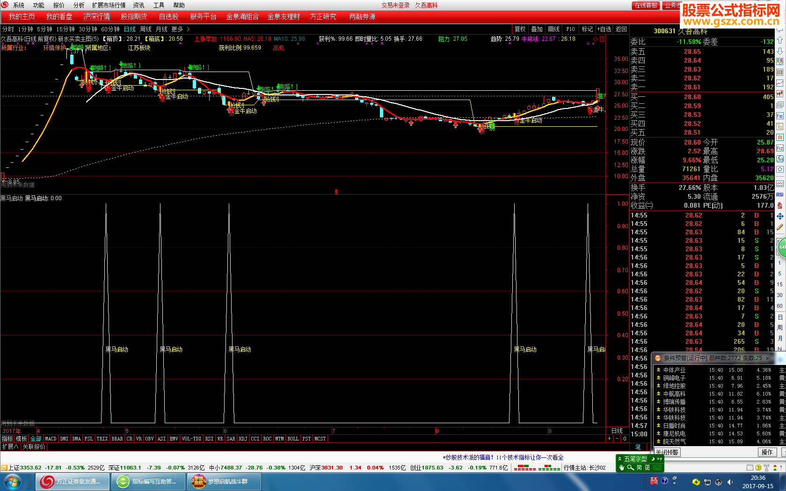Expand the alert panel title arrow
The height and width of the screenshot is (491, 786).
pyautogui.click(x=768, y=358)
